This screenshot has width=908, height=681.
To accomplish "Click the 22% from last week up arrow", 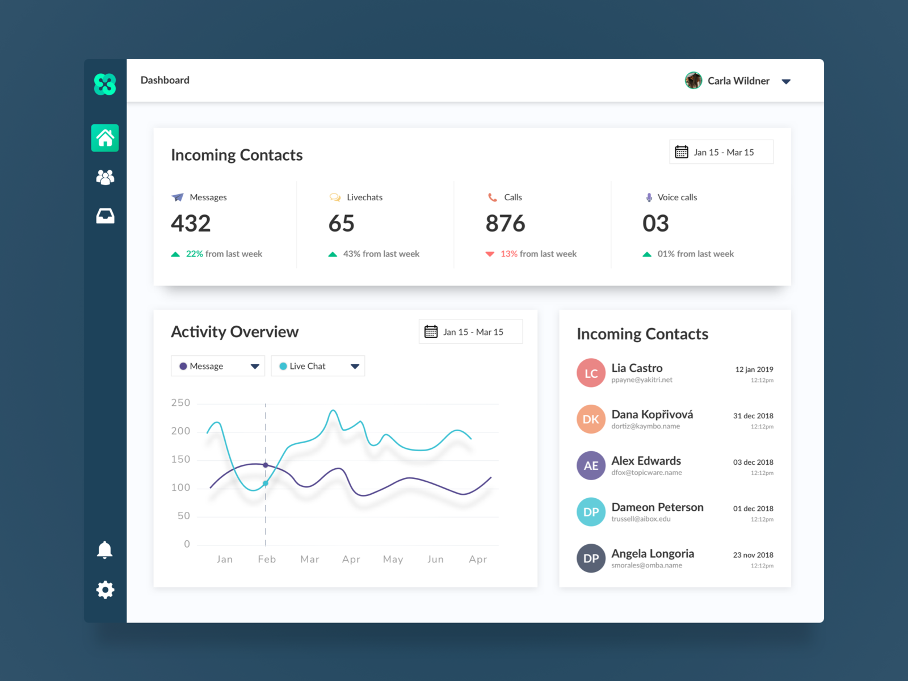I will [175, 254].
